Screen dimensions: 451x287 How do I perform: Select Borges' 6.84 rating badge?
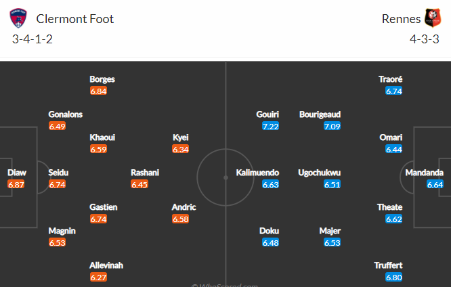coord(98,91)
